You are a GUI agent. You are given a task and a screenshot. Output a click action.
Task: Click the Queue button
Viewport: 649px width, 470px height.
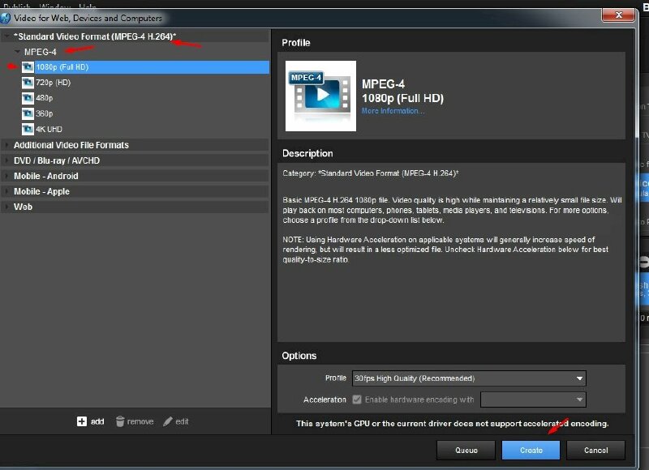coord(466,450)
